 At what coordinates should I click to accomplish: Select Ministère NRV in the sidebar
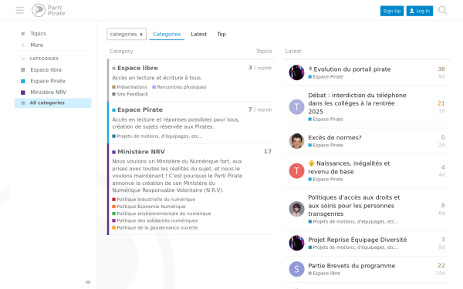pyautogui.click(x=52, y=92)
